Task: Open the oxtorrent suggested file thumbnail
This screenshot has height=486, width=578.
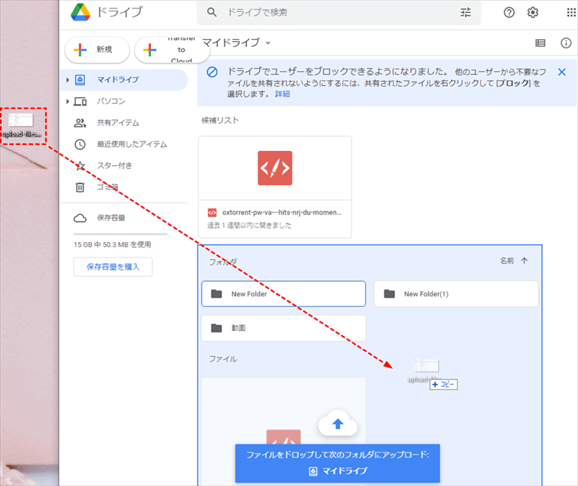Action: click(x=275, y=168)
